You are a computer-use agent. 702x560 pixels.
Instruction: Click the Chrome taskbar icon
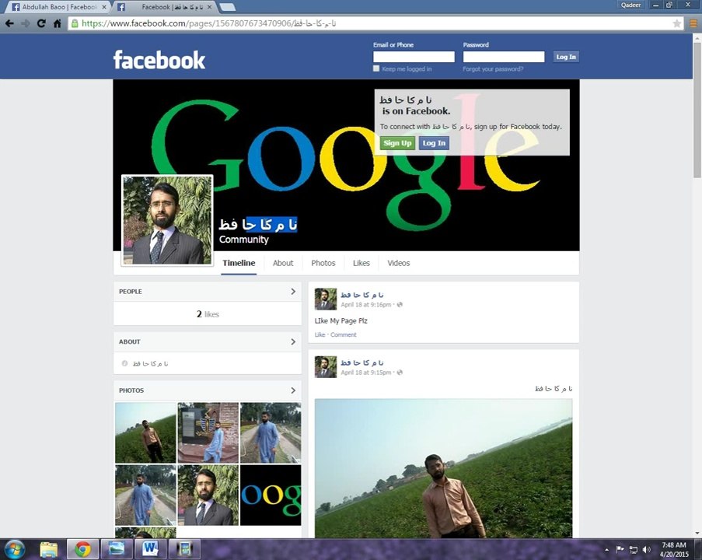[83, 549]
